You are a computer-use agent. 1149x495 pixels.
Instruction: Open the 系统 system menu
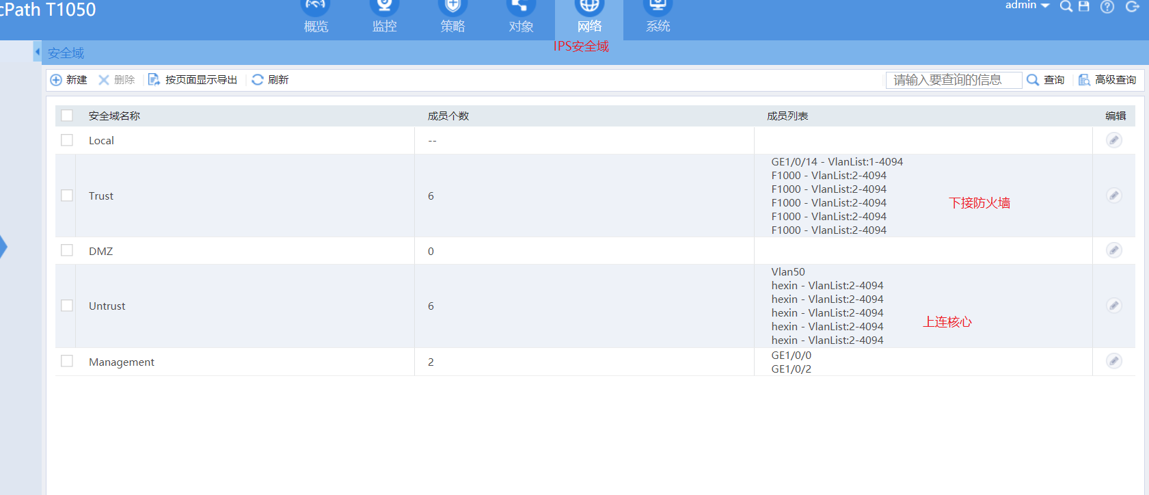[x=658, y=17]
